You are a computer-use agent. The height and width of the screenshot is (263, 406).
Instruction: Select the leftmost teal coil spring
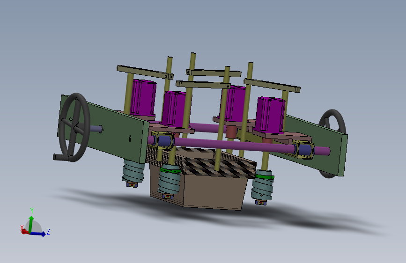pyautogui.click(x=133, y=171)
